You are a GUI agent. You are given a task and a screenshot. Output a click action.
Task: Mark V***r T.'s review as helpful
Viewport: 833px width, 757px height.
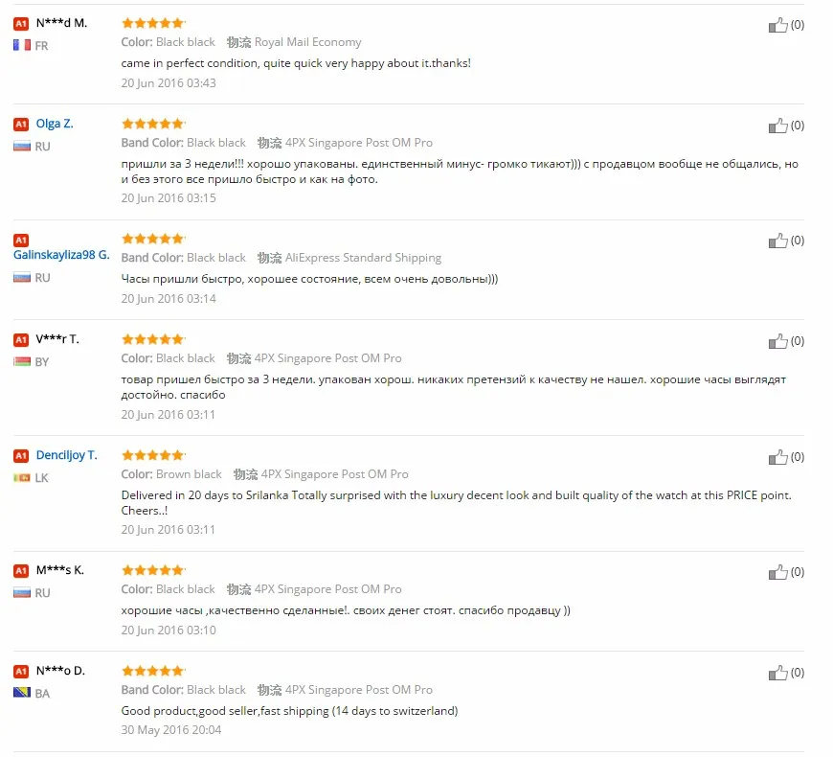click(x=777, y=341)
